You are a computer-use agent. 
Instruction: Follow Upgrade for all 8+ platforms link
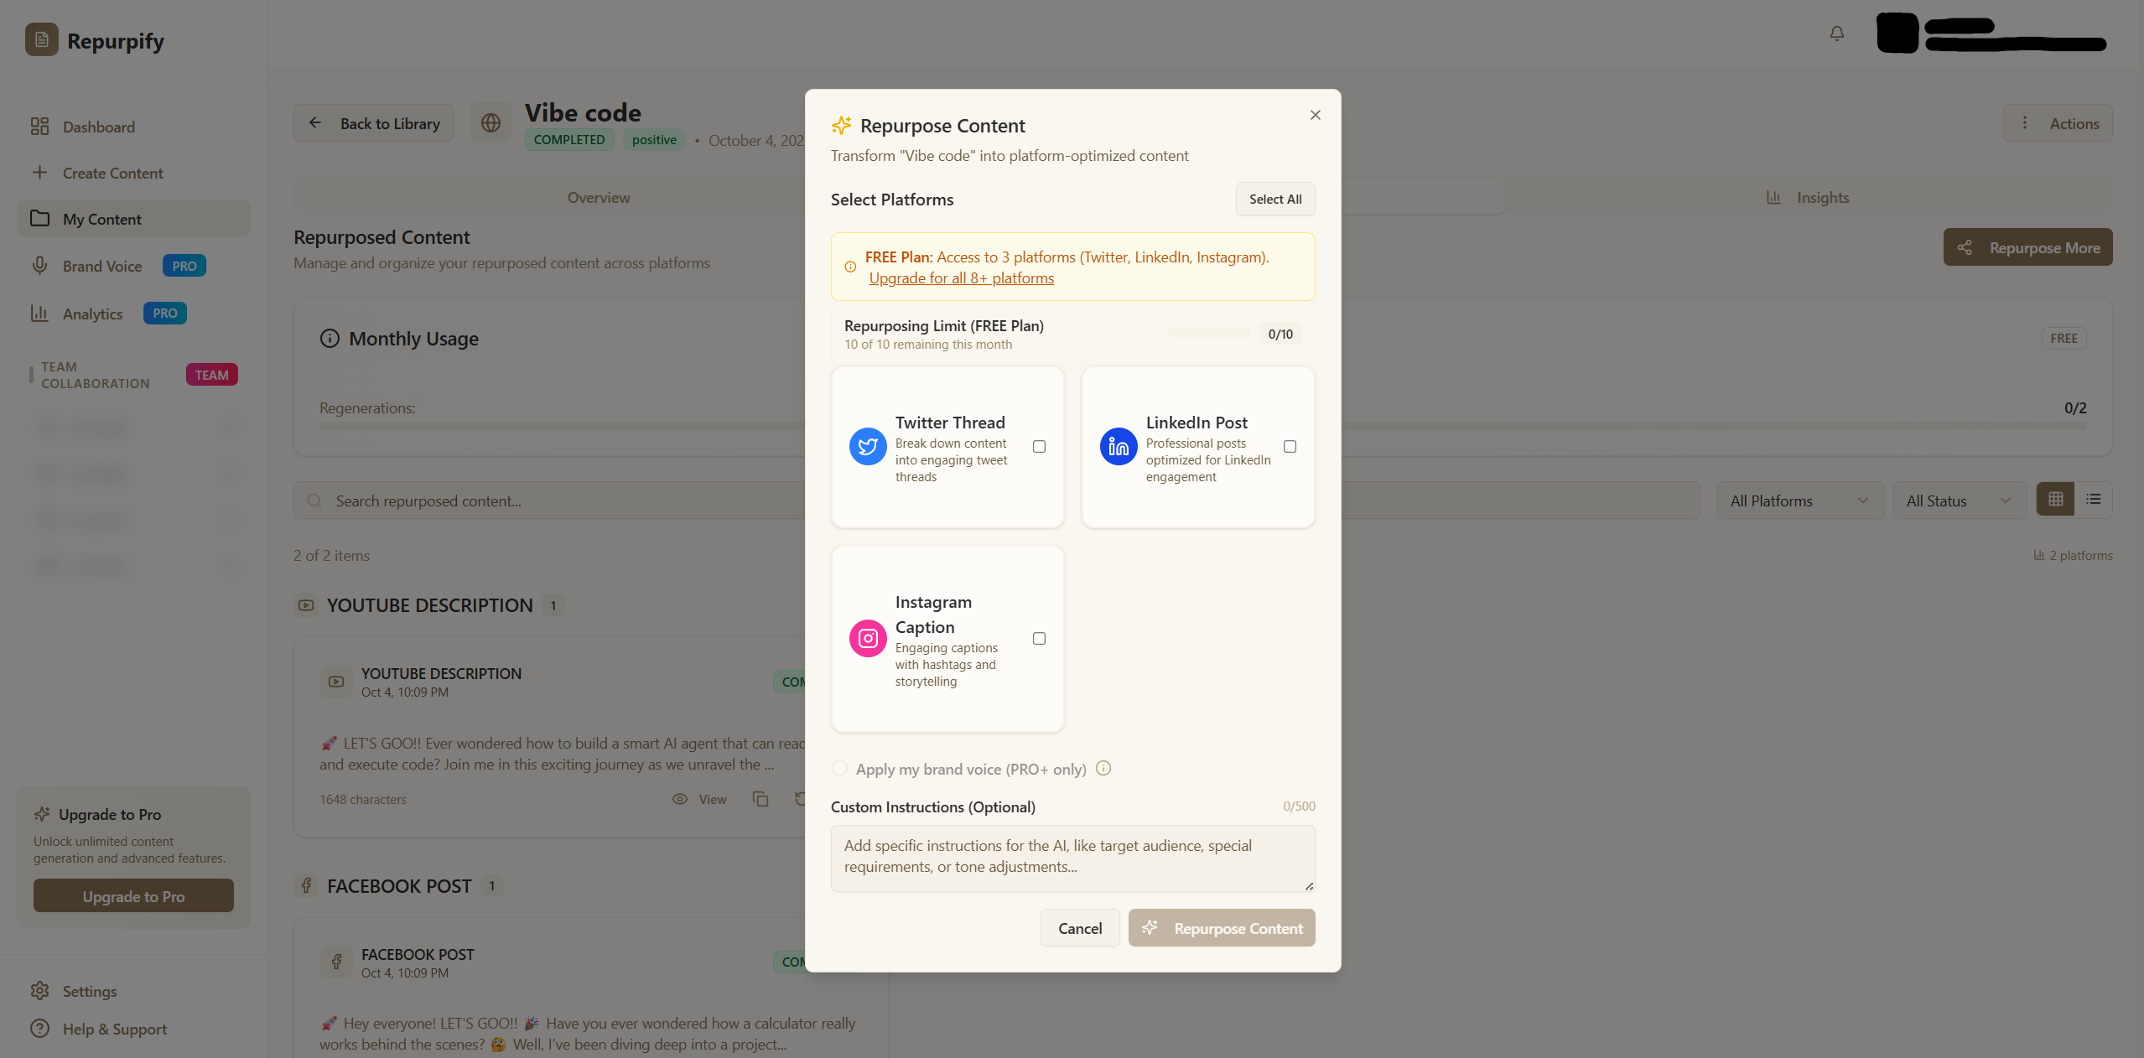click(x=961, y=278)
